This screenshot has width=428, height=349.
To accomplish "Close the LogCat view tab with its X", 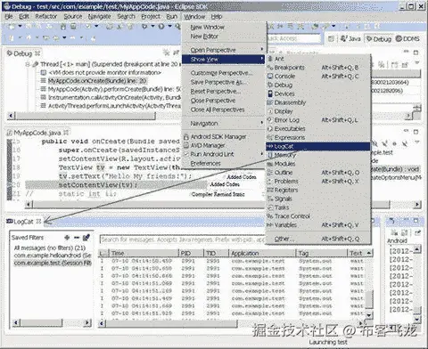I will tap(38, 222).
